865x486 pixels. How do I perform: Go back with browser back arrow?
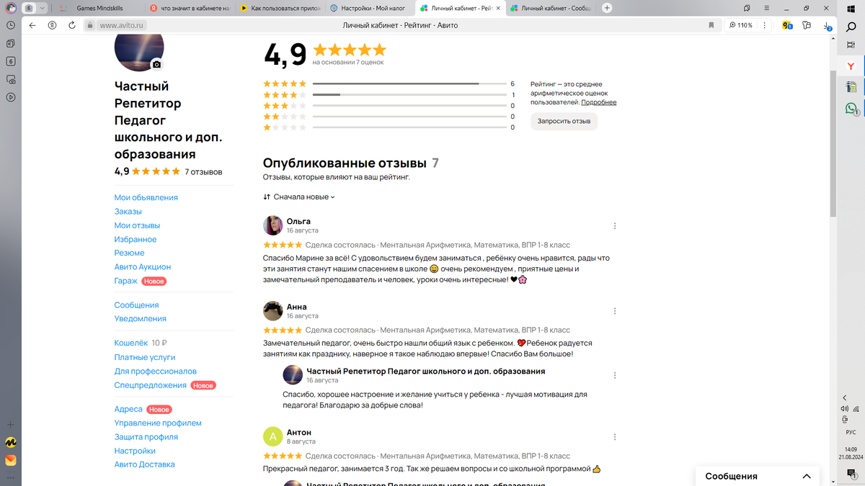coord(32,25)
